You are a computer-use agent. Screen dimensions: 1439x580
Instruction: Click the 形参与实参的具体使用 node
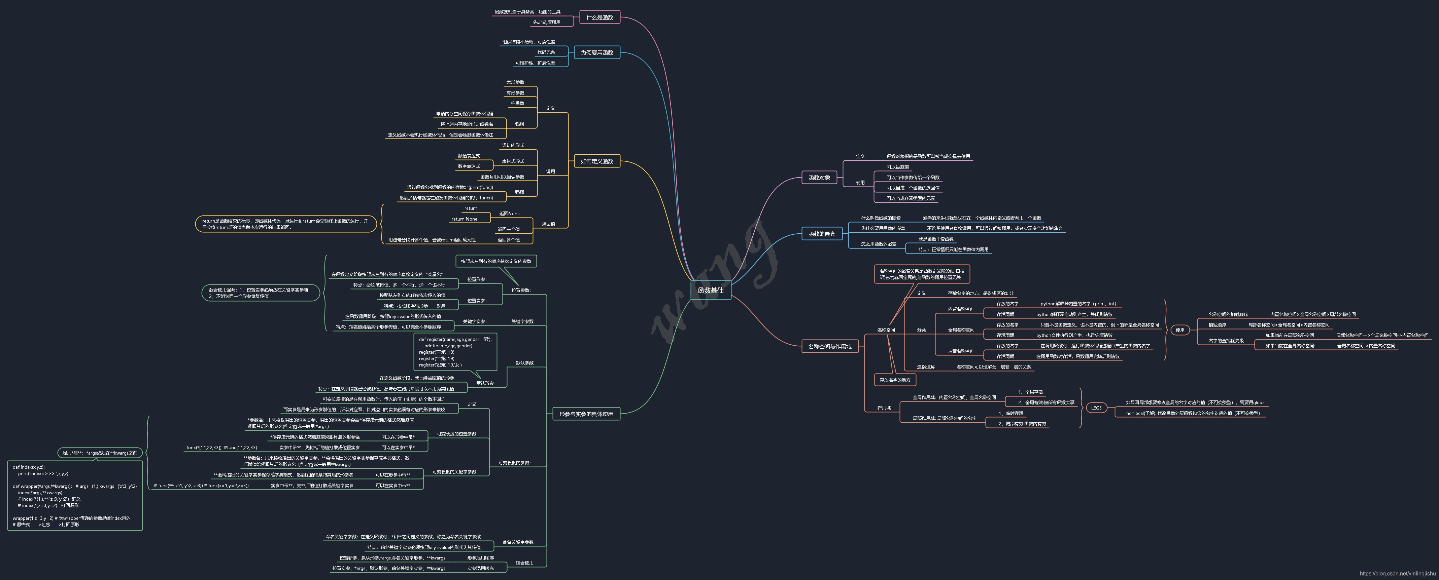click(586, 414)
